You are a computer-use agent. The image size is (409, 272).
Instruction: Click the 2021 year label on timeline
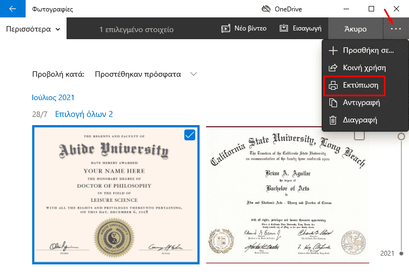tap(387, 254)
